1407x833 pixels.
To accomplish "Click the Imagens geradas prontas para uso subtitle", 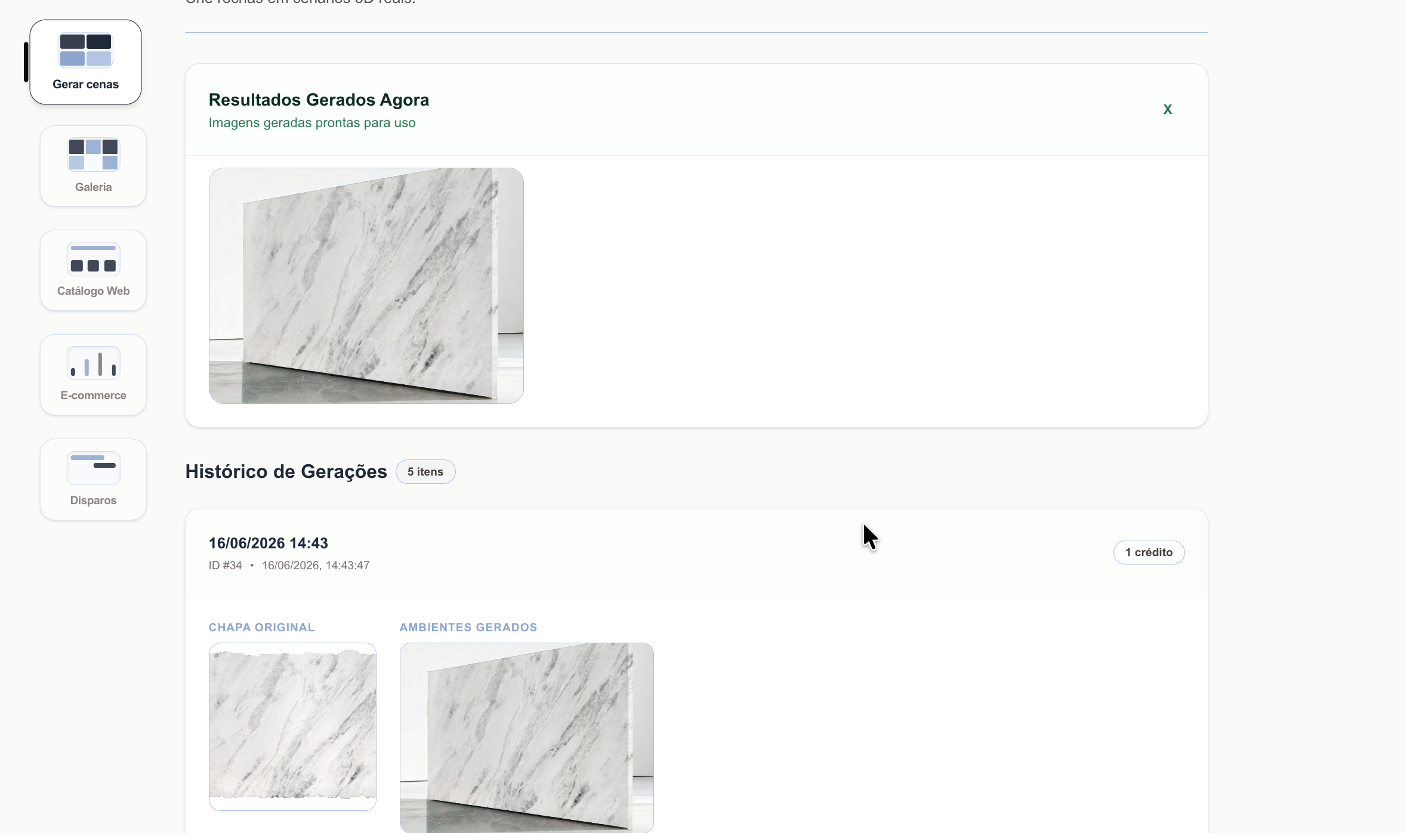I will 312,122.
